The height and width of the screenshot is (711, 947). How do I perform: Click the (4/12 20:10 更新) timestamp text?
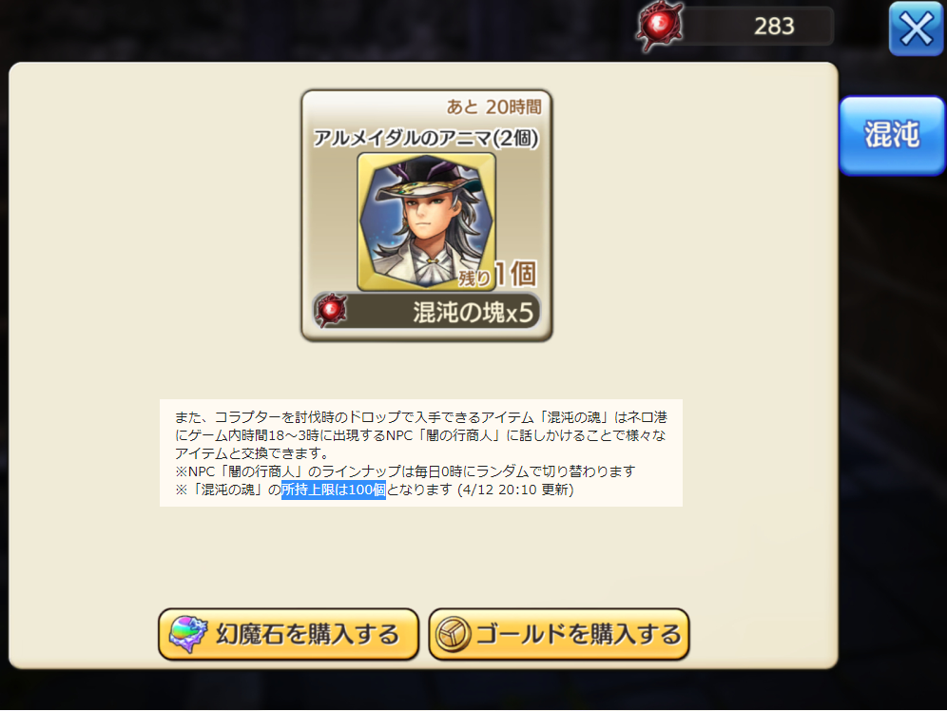click(x=515, y=490)
